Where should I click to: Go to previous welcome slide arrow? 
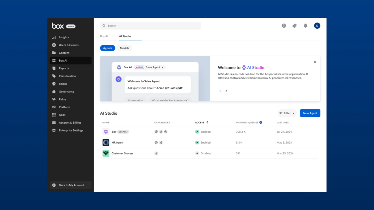[x=220, y=91]
